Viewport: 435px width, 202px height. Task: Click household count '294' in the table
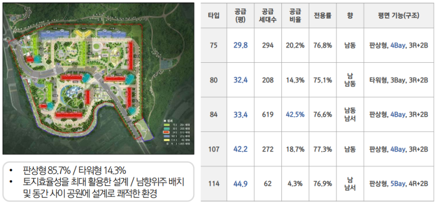(268, 45)
